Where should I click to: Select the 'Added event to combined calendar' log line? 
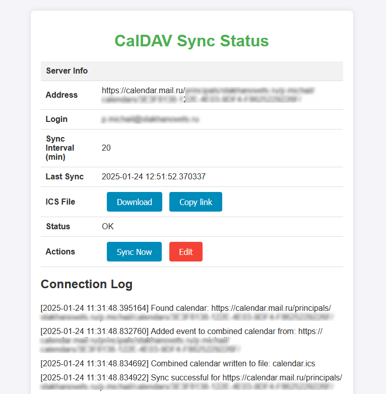[181, 332]
